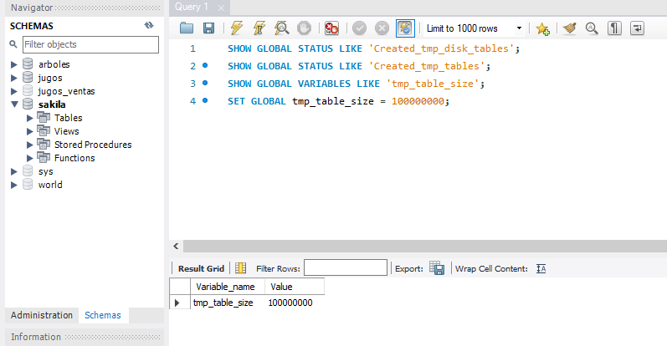Image resolution: width=667 pixels, height=346 pixels.
Task: Roll back the transaction (X circle icon)
Action: coord(382,28)
